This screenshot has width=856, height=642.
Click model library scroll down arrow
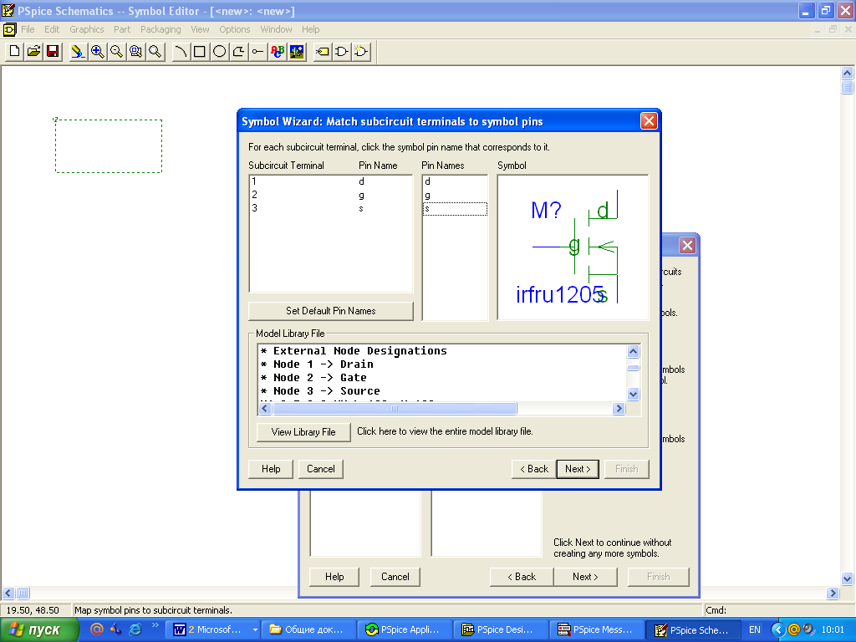pyautogui.click(x=634, y=395)
